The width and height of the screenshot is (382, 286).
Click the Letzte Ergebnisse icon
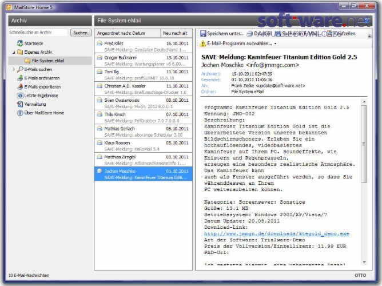click(20, 96)
